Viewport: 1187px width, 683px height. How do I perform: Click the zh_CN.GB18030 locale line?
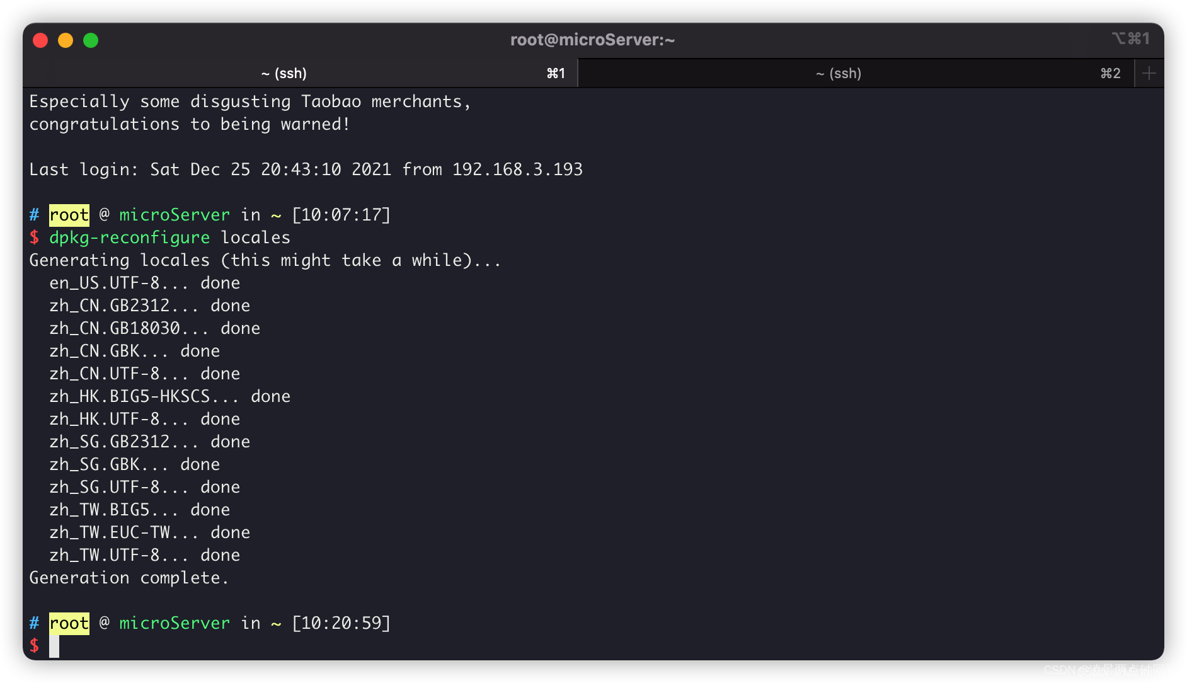coord(155,328)
